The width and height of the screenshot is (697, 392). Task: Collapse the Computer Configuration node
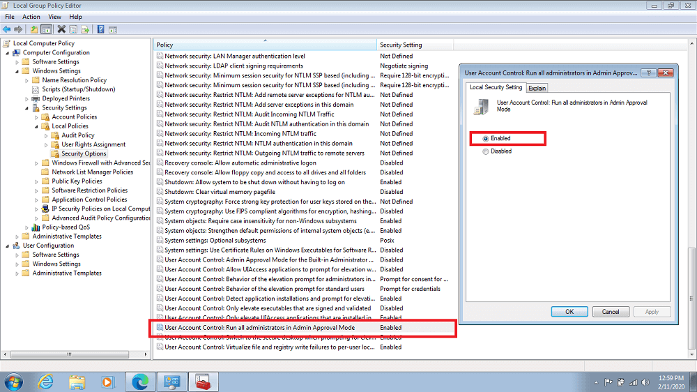click(7, 53)
